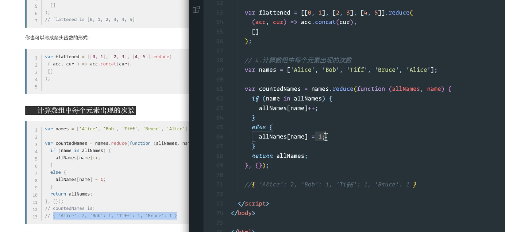This screenshot has width=505, height=232.
Task: Click '}, {});' on editor line 69
Action: pos(257,165)
